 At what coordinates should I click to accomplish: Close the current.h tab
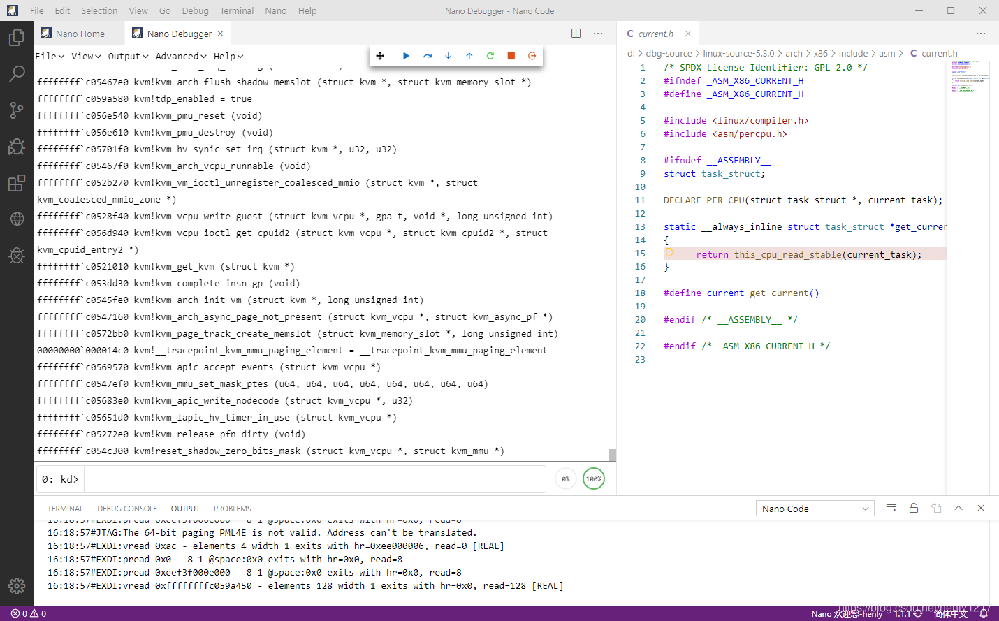point(688,34)
